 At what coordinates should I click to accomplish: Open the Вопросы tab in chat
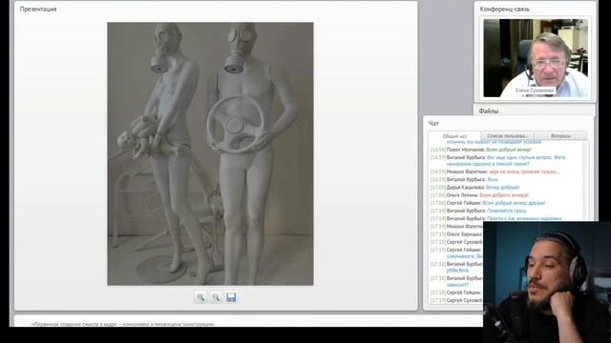[560, 135]
